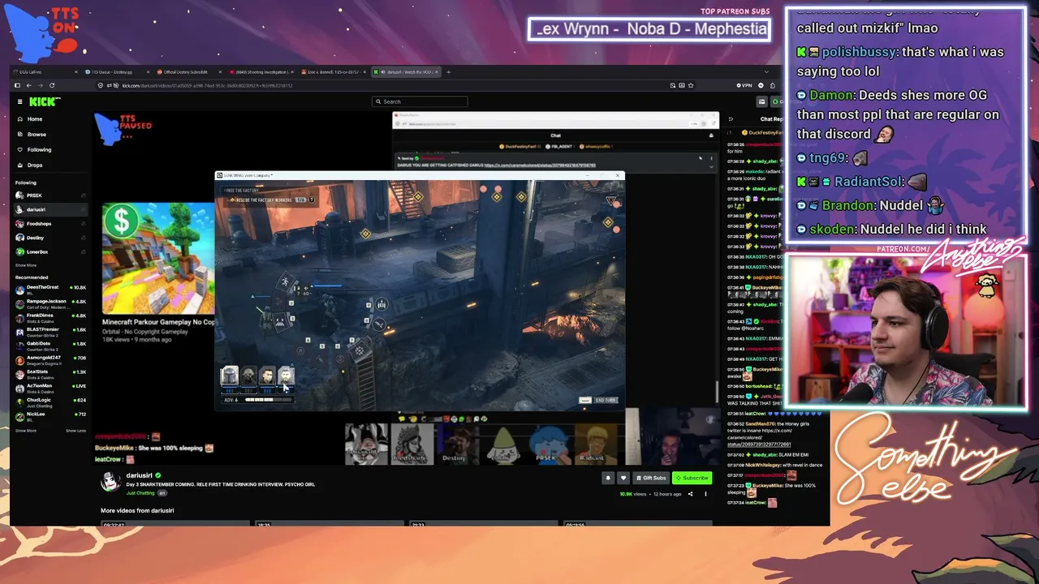Open a new browser tab
The height and width of the screenshot is (584, 1039).
click(448, 72)
